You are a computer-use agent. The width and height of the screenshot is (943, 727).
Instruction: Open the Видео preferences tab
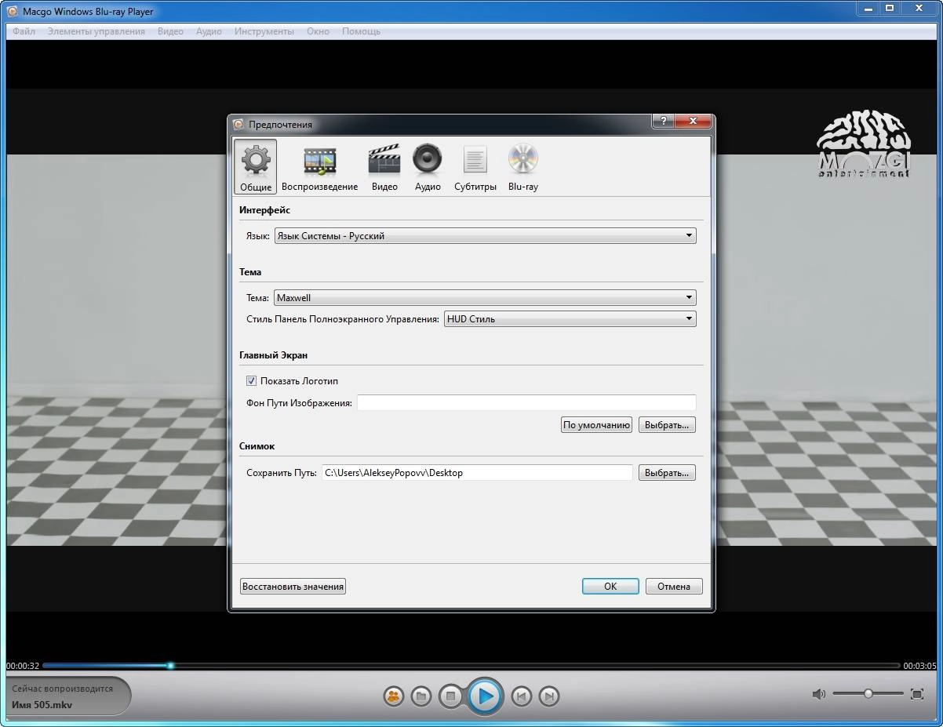tap(384, 167)
